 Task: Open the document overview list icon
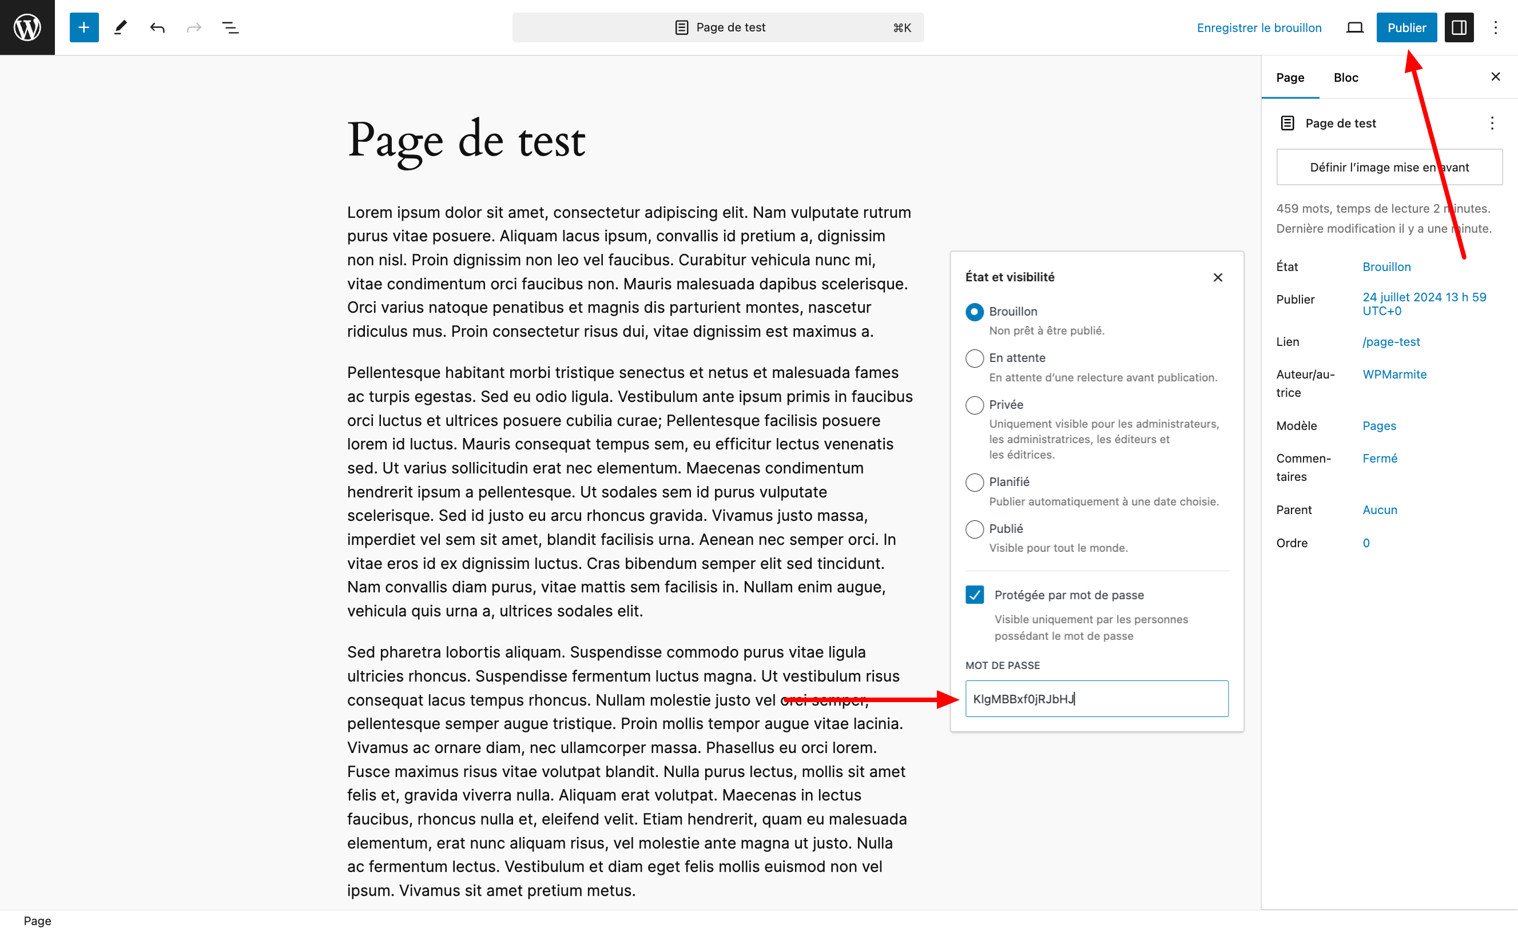click(x=230, y=27)
